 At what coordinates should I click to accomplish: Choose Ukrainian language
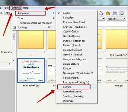click(x=77, y=101)
